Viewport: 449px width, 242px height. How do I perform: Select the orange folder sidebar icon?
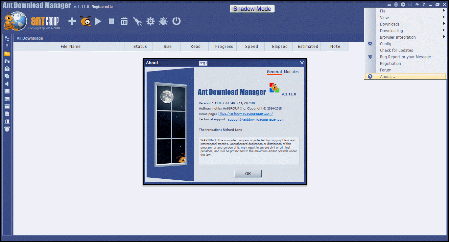tap(7, 54)
